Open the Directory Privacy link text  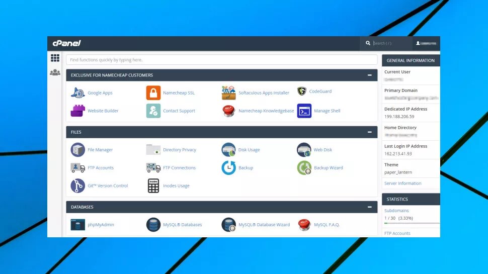coord(180,150)
